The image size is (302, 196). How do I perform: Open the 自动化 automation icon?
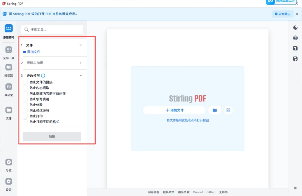(9, 87)
